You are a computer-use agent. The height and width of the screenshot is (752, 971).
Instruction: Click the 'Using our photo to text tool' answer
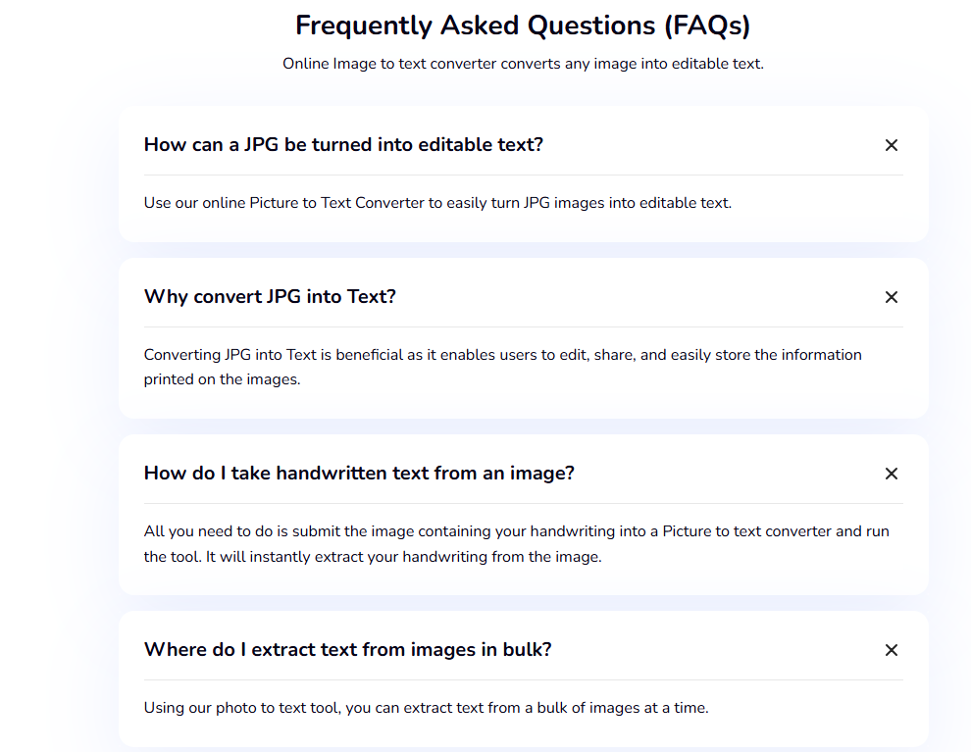pyautogui.click(x=426, y=708)
